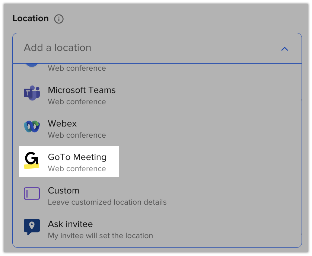Click the Custom location text-box icon
The height and width of the screenshot is (256, 312).
tap(32, 193)
